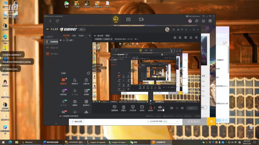The height and width of the screenshot is (145, 259).
Task: Click the lock icon in stream header
Action: (180, 37)
